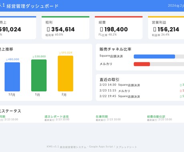Select the 2/23 11:15 メルカリ transaction row
184x152 pixels.
point(142,91)
